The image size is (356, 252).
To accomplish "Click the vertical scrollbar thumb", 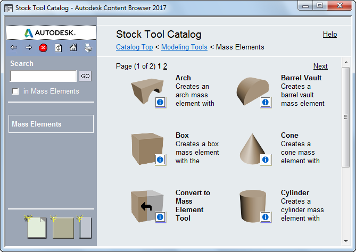I will 345,117.
